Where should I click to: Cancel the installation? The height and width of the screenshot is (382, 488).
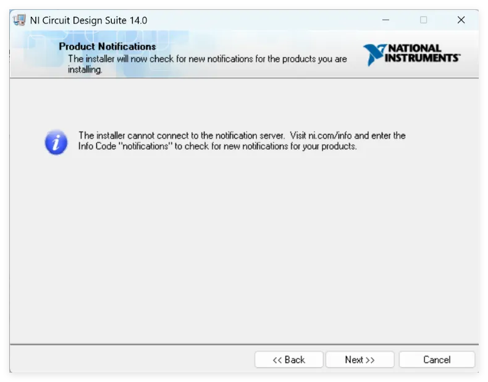[x=437, y=360]
